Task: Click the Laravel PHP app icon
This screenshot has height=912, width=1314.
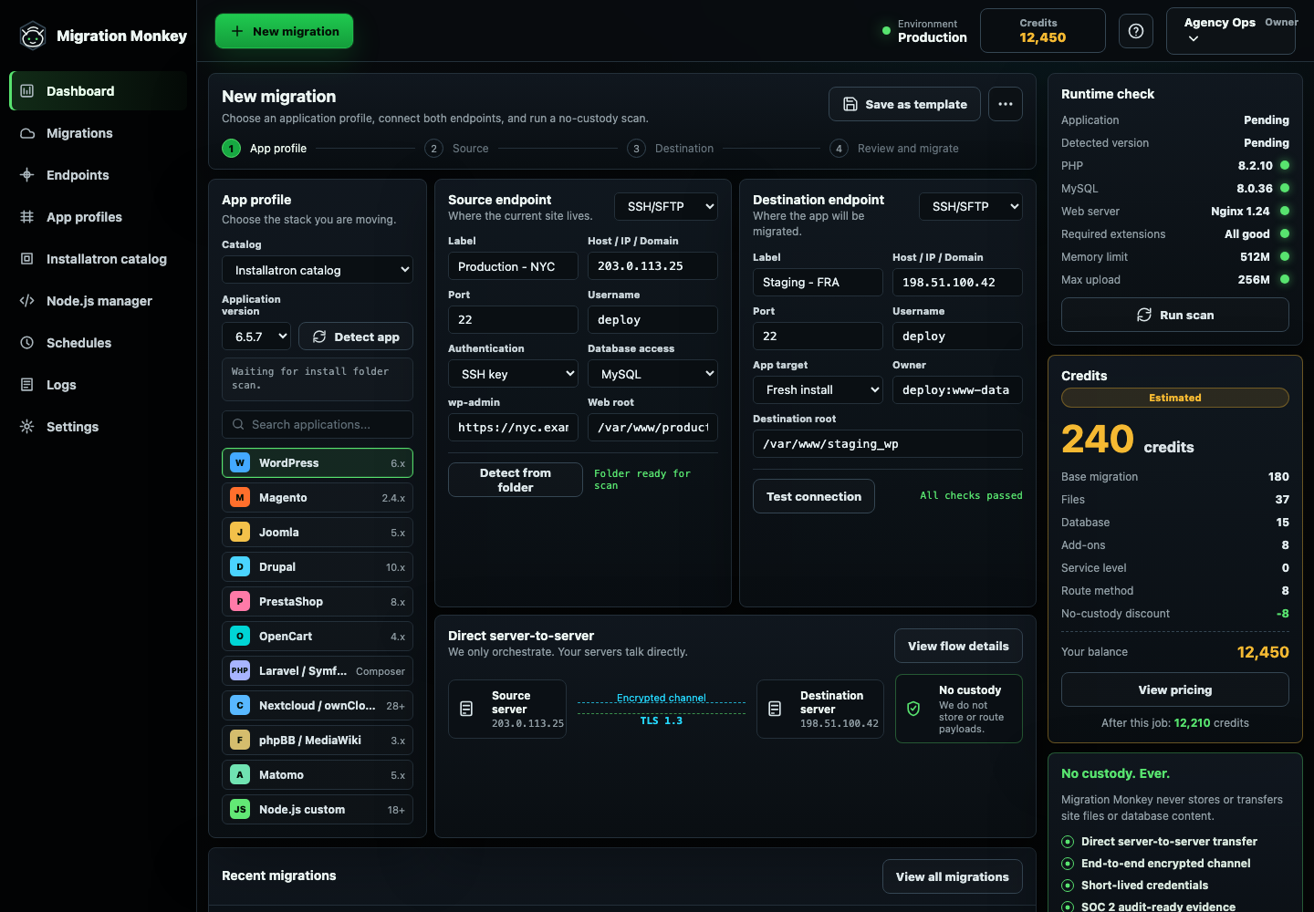Action: [x=240, y=670]
